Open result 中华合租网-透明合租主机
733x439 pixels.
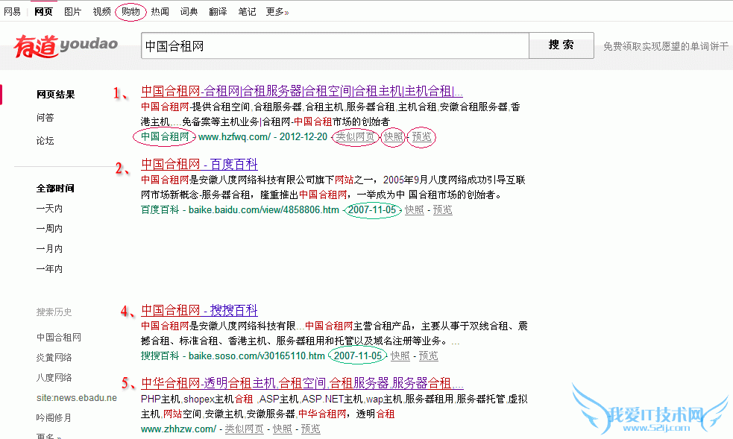point(302,383)
